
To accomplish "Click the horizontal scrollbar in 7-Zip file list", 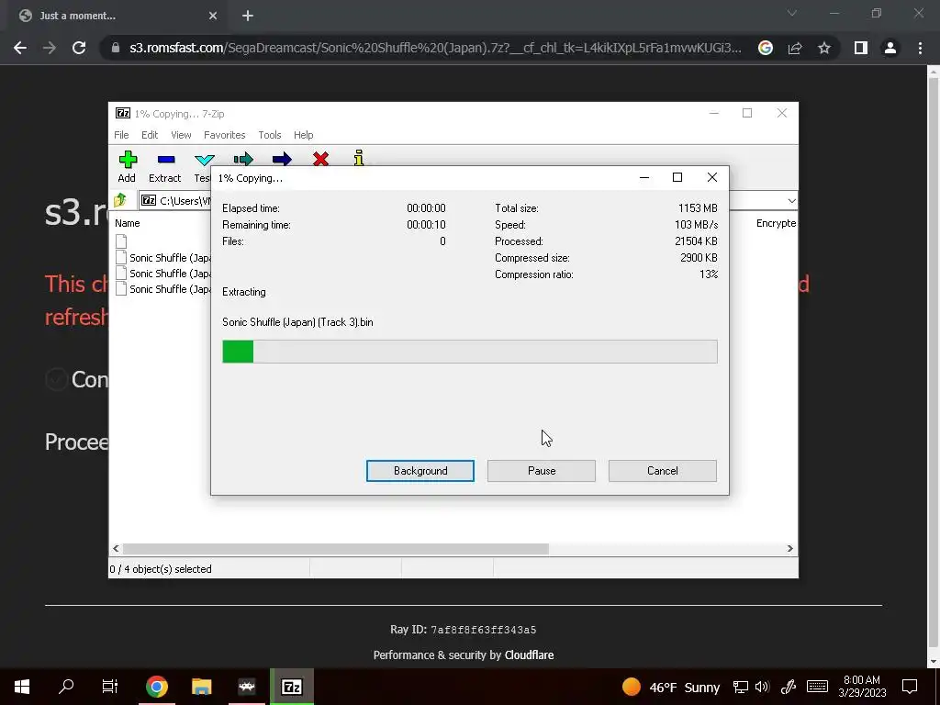I will click(335, 549).
